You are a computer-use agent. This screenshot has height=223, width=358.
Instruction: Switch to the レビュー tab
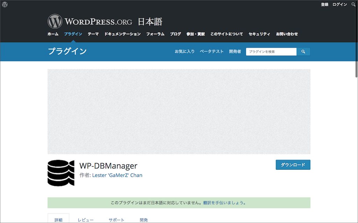coord(86,220)
